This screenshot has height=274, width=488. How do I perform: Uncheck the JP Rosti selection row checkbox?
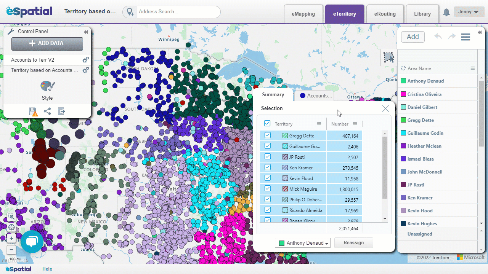[x=267, y=157]
